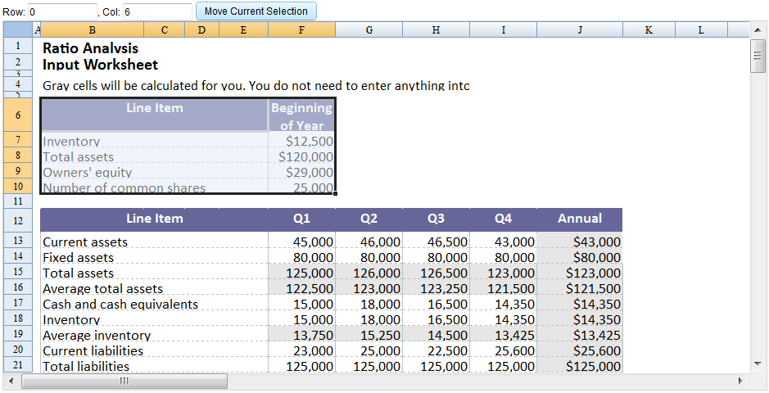The height and width of the screenshot is (393, 769).
Task: Click the 'Input Worksheet' title cell
Action: (100, 64)
